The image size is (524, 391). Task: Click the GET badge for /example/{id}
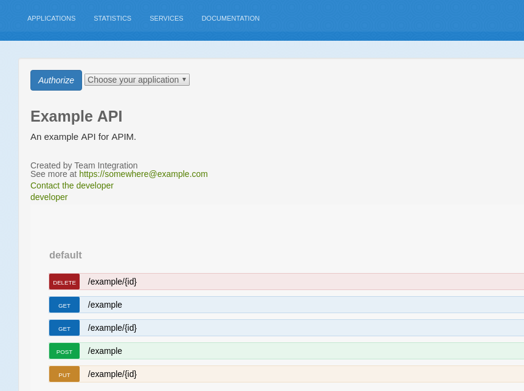64,328
